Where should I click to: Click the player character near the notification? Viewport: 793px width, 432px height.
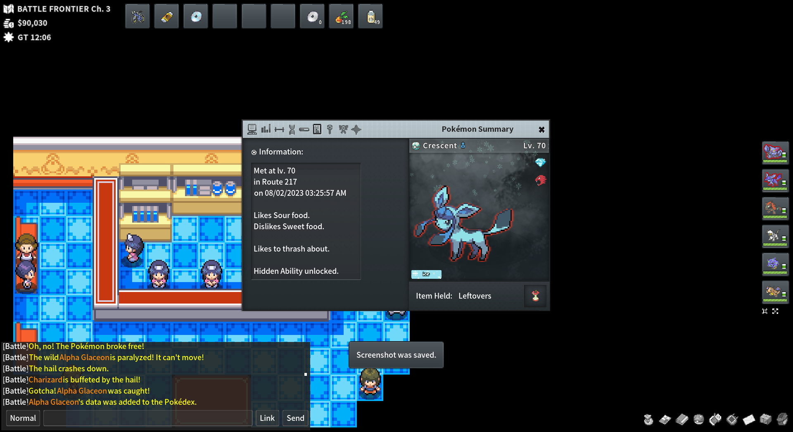[370, 383]
